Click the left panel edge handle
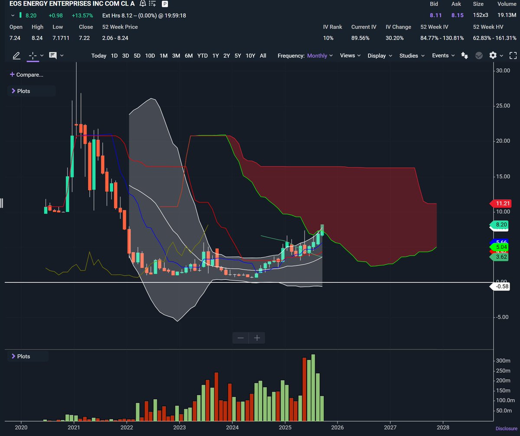 pyautogui.click(x=2, y=203)
